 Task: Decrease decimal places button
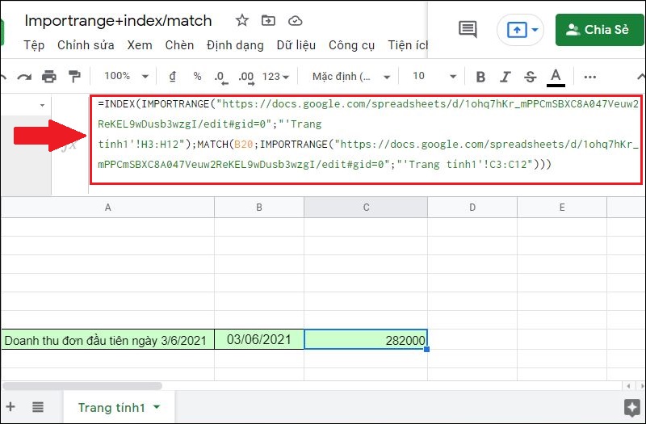[221, 77]
